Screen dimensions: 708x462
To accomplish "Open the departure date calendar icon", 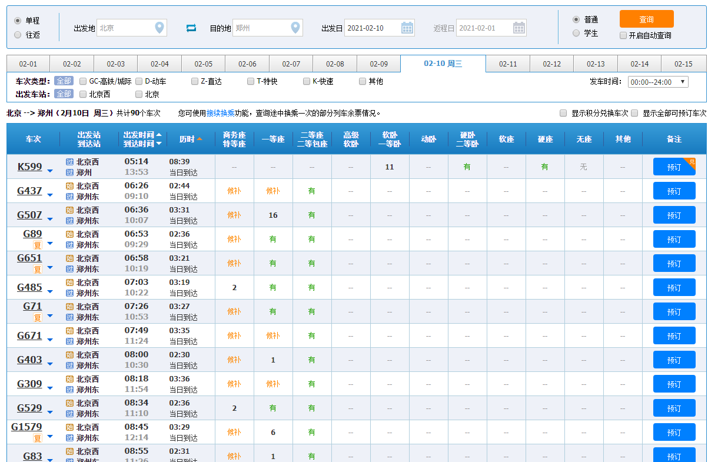I will [x=407, y=28].
